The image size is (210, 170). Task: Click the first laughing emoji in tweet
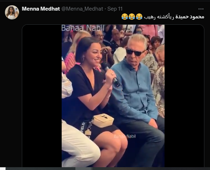(x=125, y=17)
